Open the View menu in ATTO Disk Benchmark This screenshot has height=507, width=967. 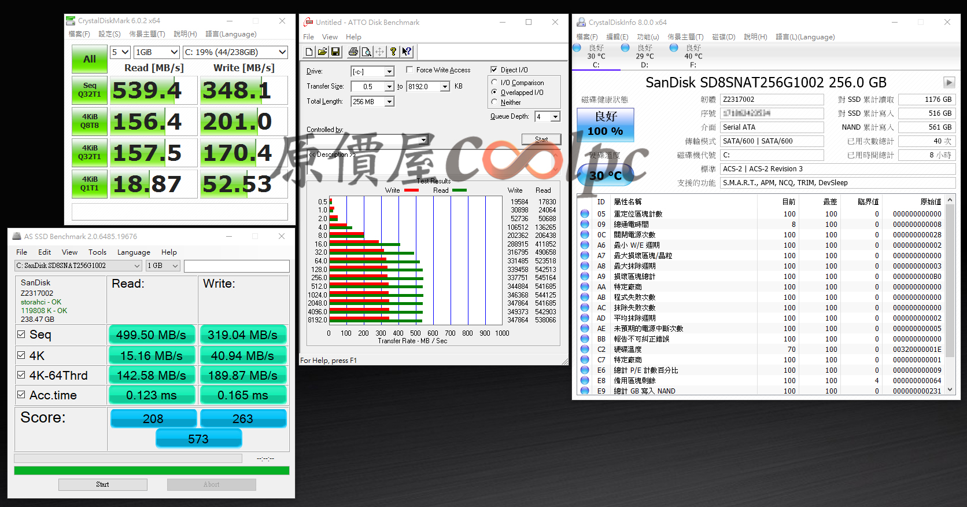click(330, 37)
